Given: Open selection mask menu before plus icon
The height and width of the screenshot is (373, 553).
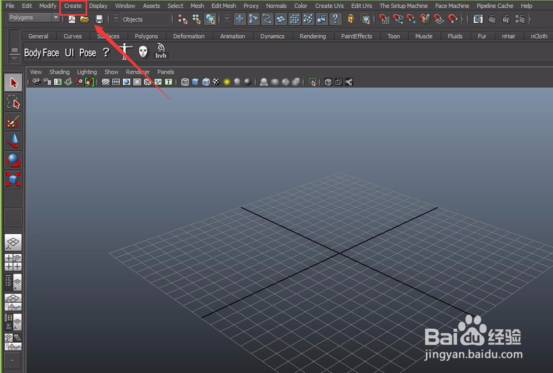Looking at the screenshot, I should coord(227,19).
